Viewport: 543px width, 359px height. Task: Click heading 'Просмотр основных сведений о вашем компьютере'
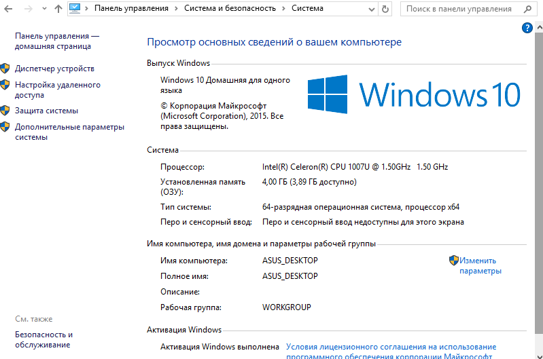point(275,42)
